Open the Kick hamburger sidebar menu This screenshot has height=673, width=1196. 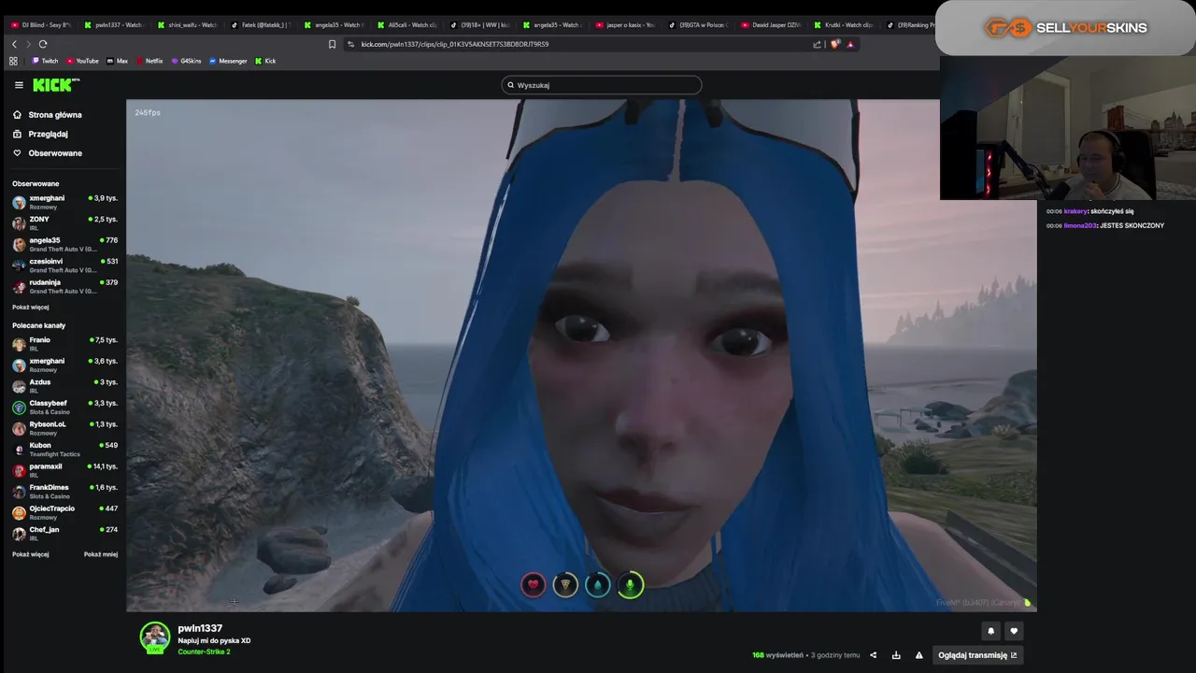coord(19,85)
